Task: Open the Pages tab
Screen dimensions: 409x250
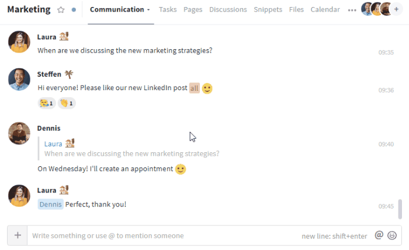Action: coord(193,10)
